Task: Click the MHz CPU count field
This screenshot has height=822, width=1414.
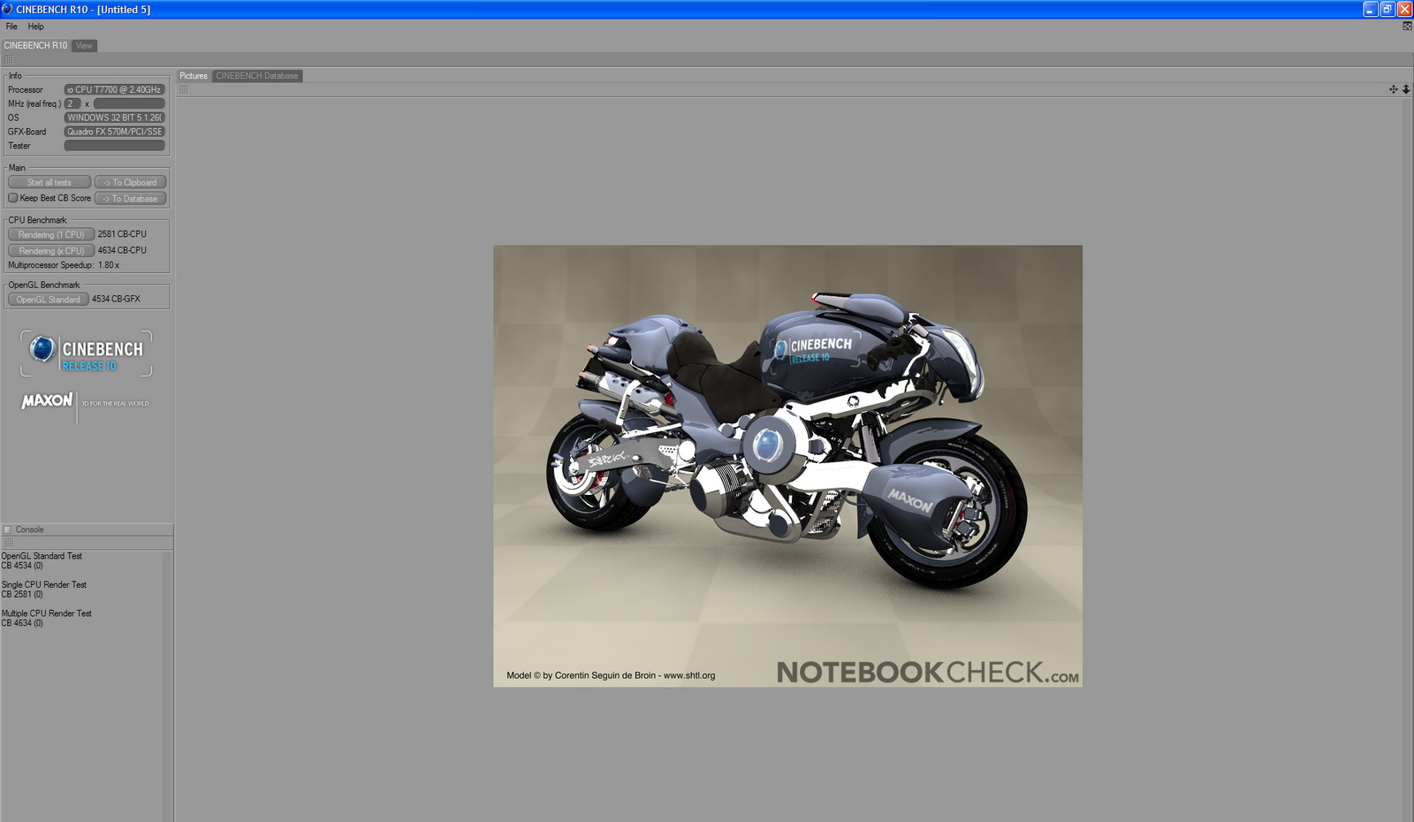Action: click(x=72, y=104)
